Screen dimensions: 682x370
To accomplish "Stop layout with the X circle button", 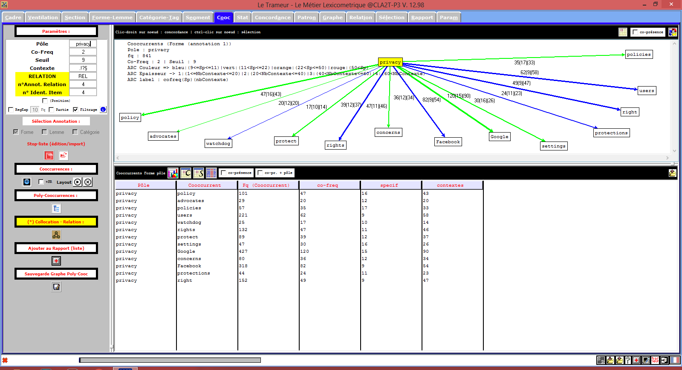I will pyautogui.click(x=88, y=182).
